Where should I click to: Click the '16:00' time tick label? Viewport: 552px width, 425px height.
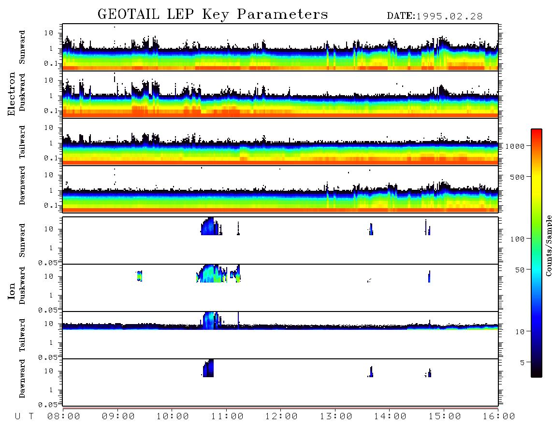click(x=498, y=416)
